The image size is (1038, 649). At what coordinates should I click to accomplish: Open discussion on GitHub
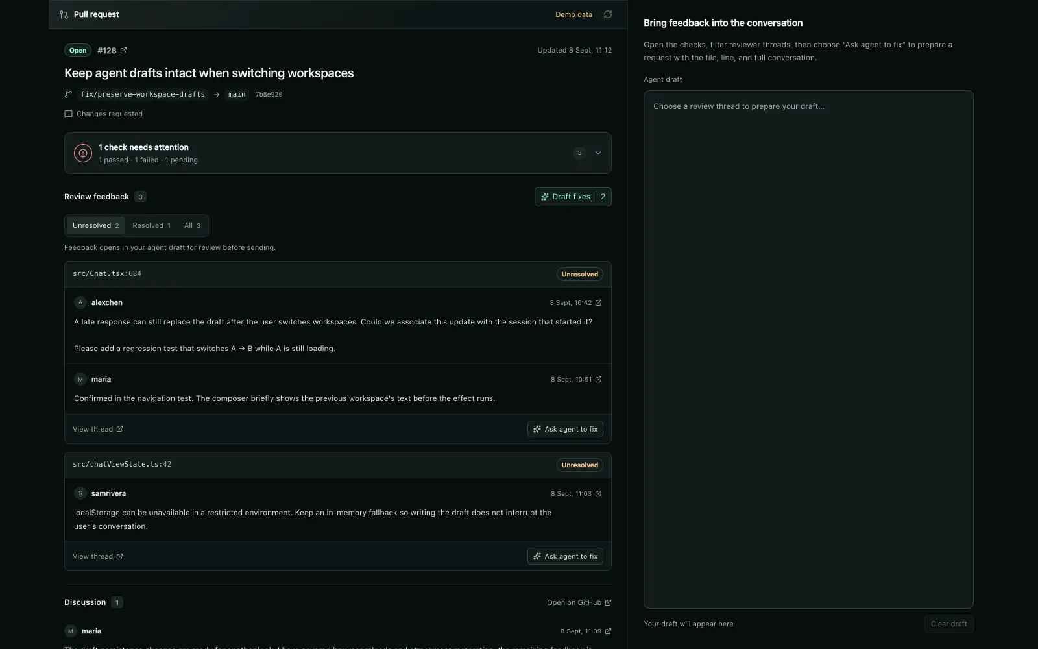point(579,602)
